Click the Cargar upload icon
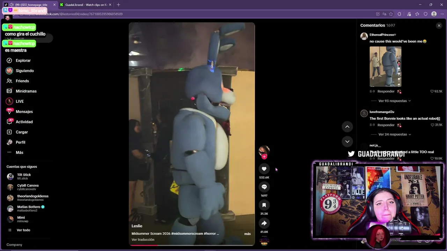 (x=9, y=132)
